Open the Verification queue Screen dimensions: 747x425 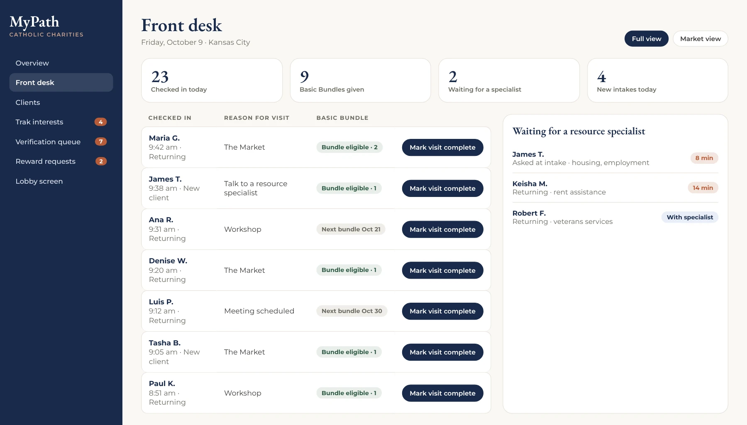pos(61,142)
